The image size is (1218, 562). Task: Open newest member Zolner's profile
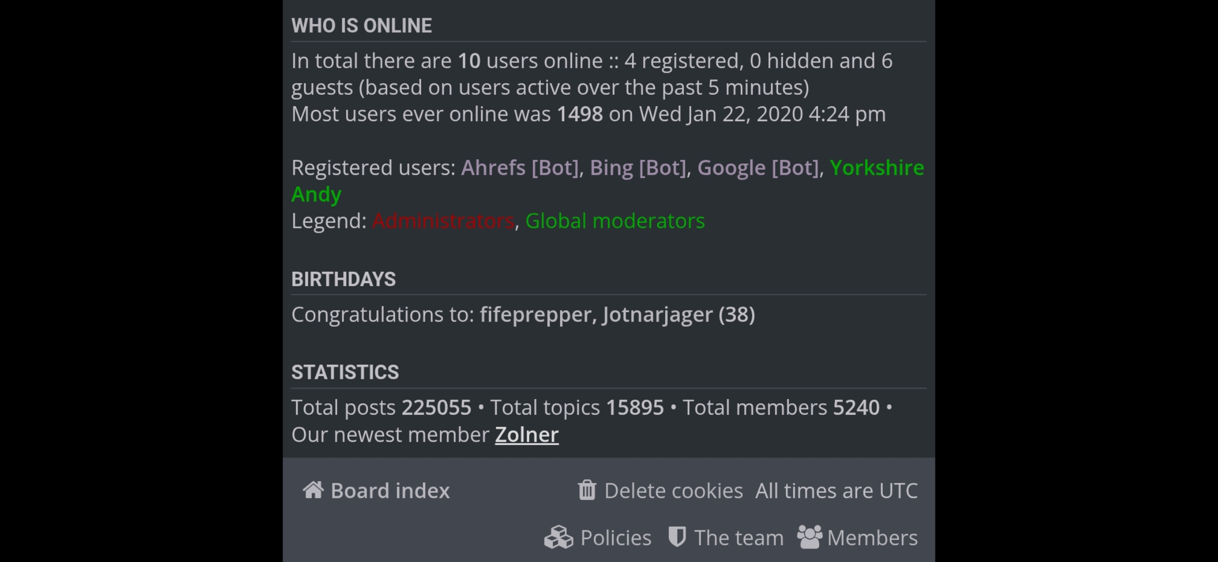[x=526, y=435]
